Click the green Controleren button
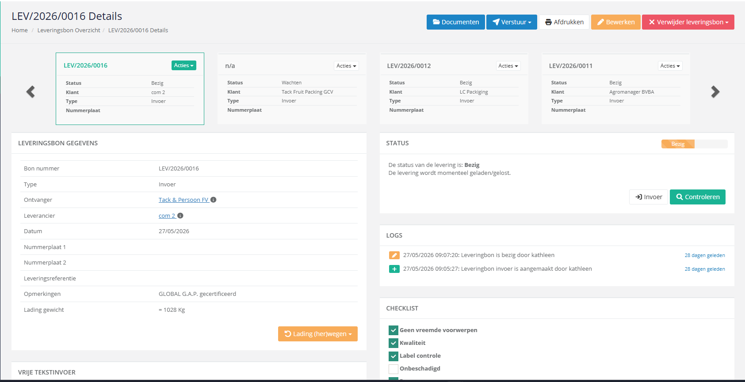This screenshot has height=382, width=745. coord(698,197)
